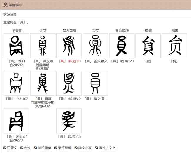Open bronze glyph image labeled 集成5861
Viewport: 191px width, 153px height.
pos(43,46)
